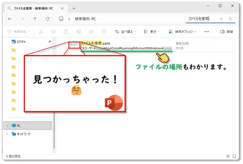Open the 新規作成 dropdown

point(18,32)
